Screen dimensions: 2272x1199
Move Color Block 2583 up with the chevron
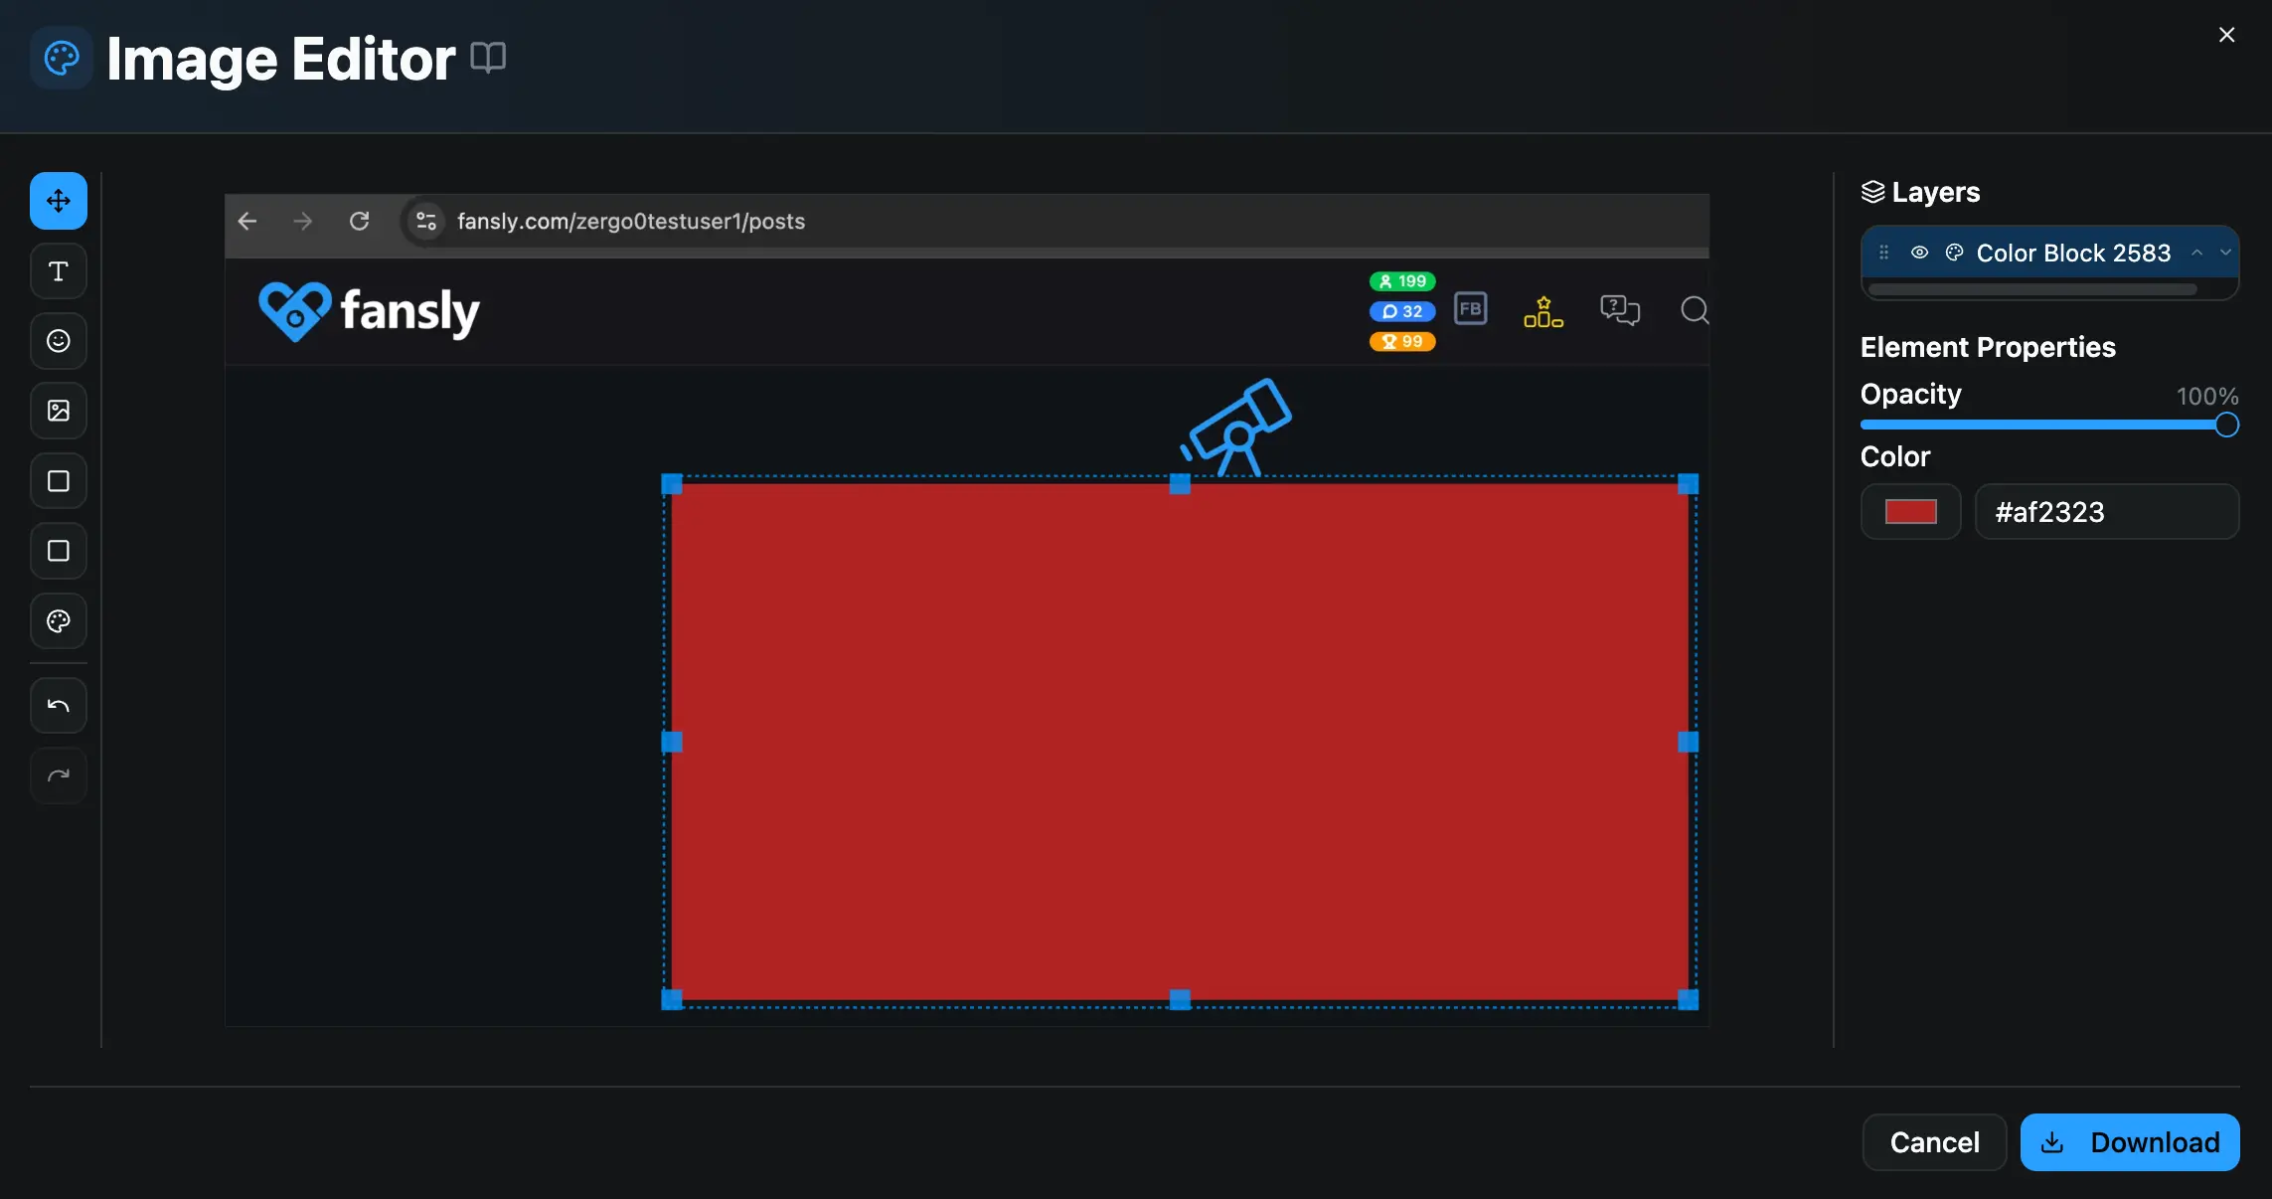click(x=2196, y=254)
